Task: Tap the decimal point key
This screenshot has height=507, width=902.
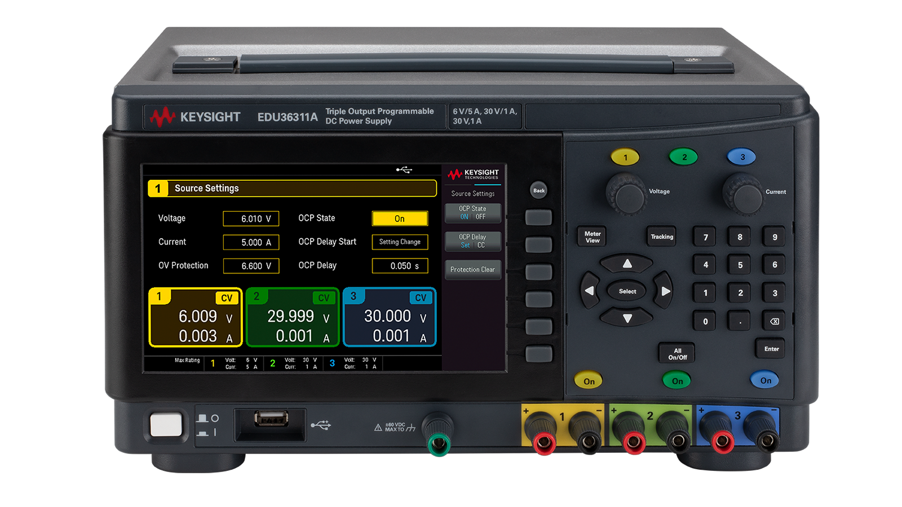Action: [740, 321]
